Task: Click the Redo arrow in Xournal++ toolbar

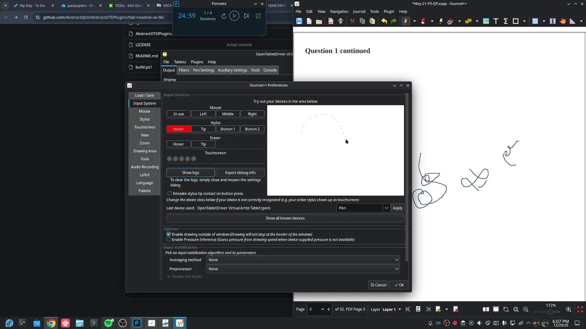Action: (x=394, y=21)
